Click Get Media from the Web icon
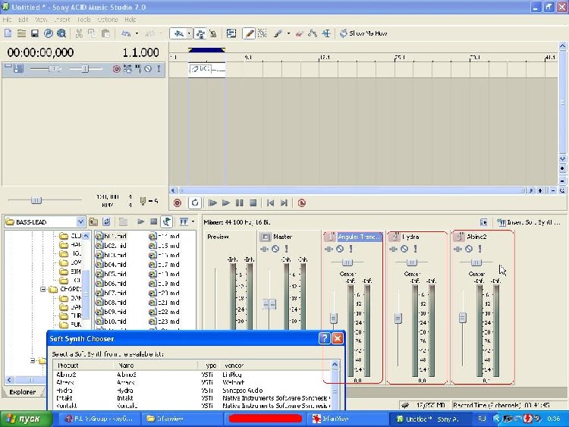The image size is (569, 427). [61, 33]
